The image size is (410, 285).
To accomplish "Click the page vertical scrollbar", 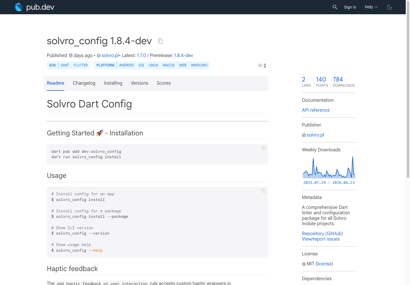I will tap(408, 90).
